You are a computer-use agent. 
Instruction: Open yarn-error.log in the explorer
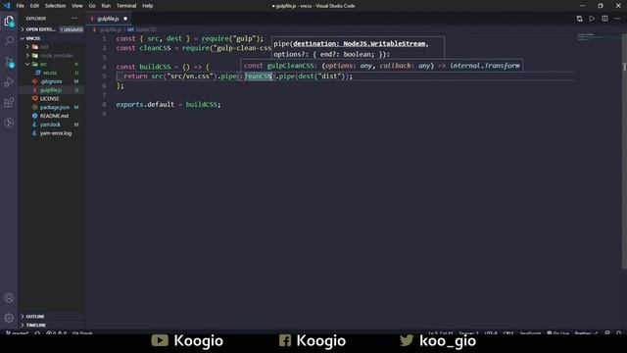pyautogui.click(x=56, y=133)
